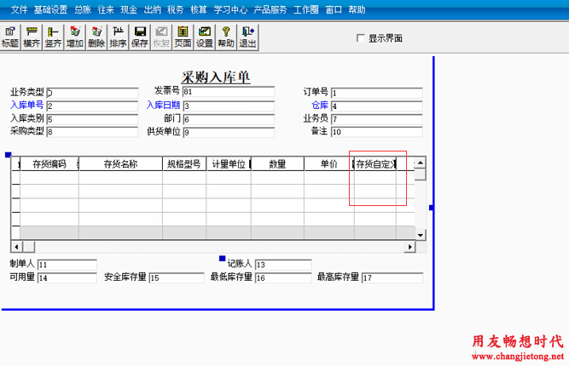Image resolution: width=569 pixels, height=366 pixels.
Task: Click the 标题 toolbar icon
Action: [10, 37]
